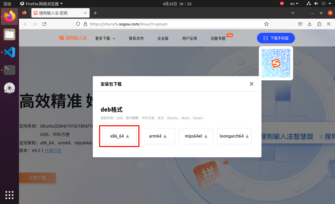This screenshot has height=204, width=335.
Task: Open the clock and calendar panel
Action: click(x=177, y=4)
